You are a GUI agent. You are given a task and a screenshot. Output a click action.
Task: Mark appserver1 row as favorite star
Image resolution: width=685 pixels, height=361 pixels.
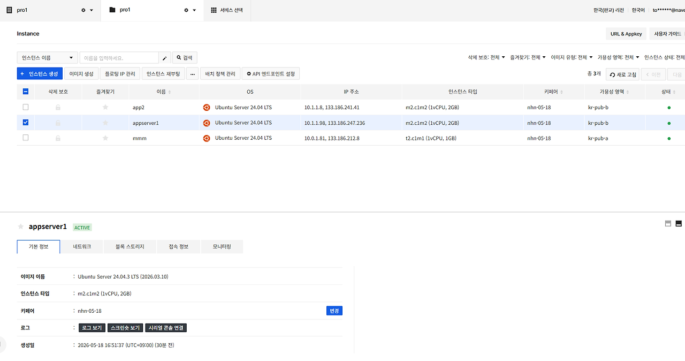tap(105, 123)
